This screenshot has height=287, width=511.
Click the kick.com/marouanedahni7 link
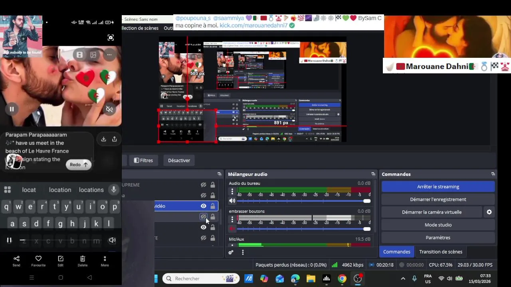coord(254,25)
